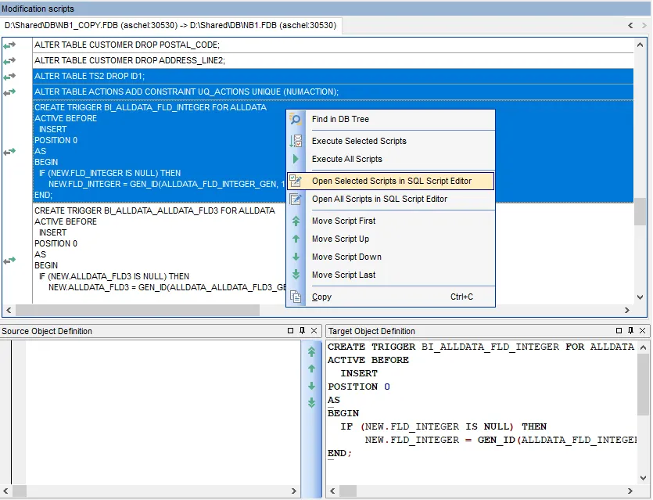Maximize the Source Object Definition panel
The height and width of the screenshot is (500, 653).
tap(291, 331)
